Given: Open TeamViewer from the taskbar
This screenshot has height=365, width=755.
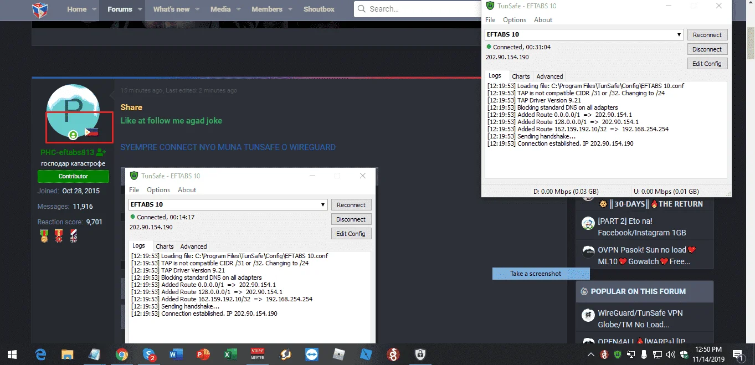Looking at the screenshot, I should (x=312, y=354).
